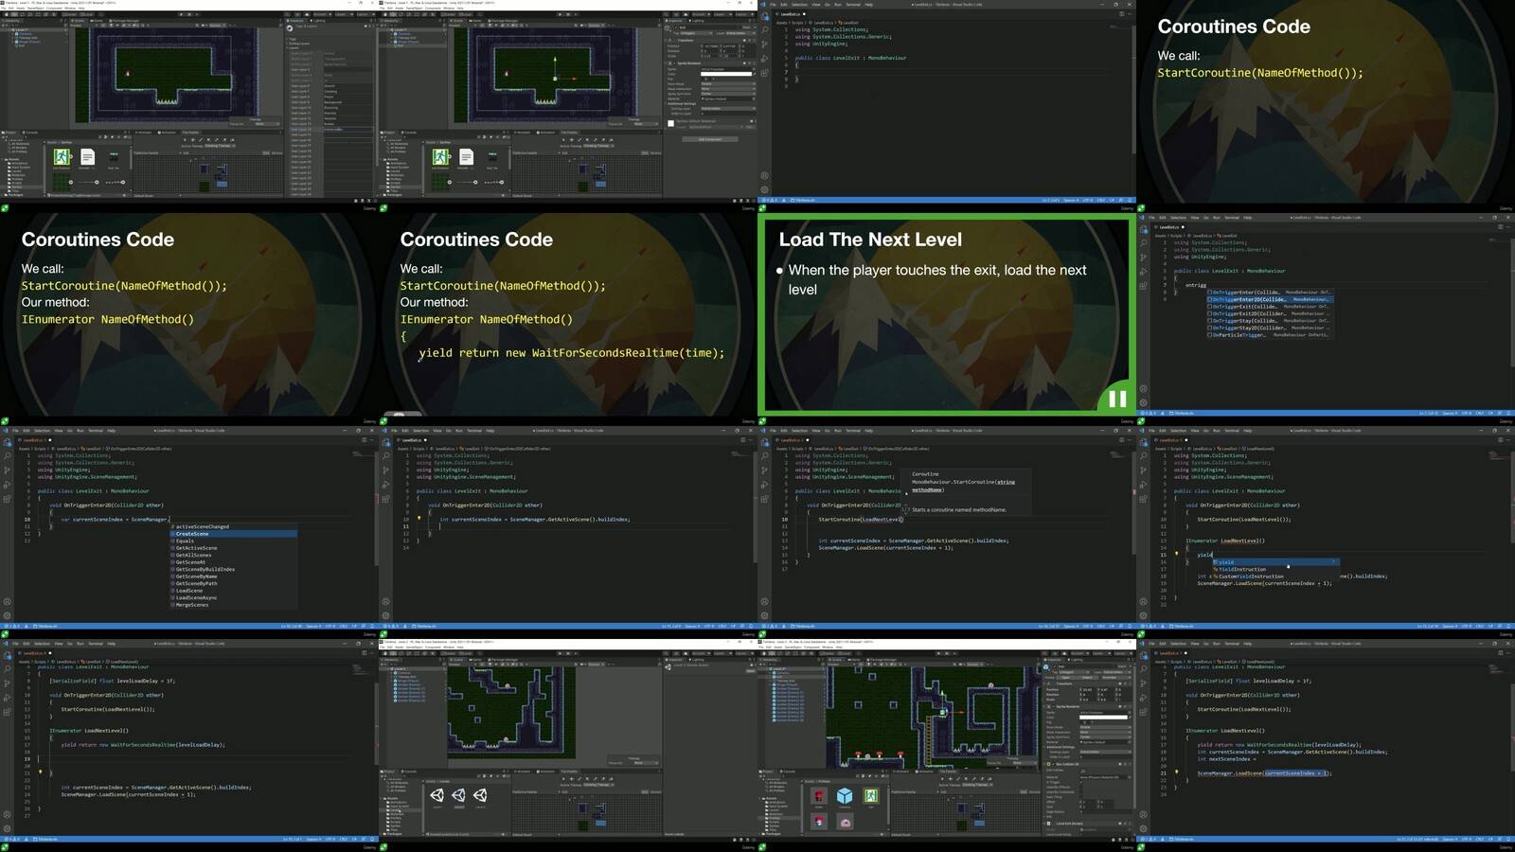Select the Load The Next Level slide
This screenshot has width=1515, height=852.
(x=947, y=319)
